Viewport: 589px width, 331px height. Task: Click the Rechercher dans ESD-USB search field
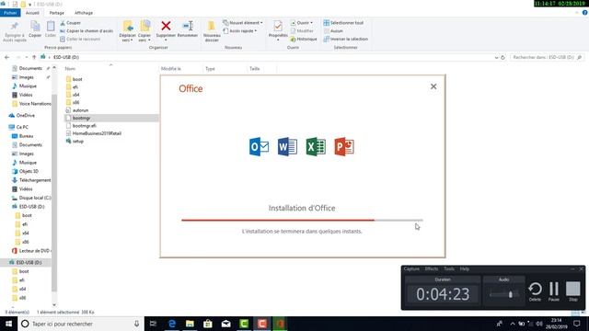tap(547, 57)
